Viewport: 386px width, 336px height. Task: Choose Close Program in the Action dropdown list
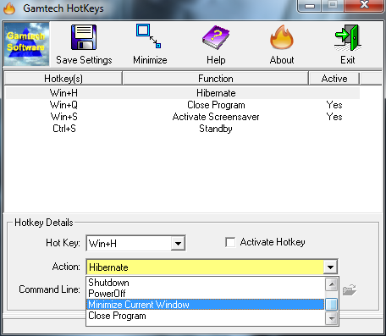click(205, 316)
